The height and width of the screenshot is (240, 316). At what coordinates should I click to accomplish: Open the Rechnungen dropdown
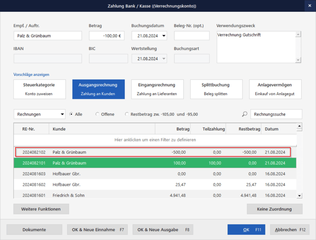coord(39,114)
